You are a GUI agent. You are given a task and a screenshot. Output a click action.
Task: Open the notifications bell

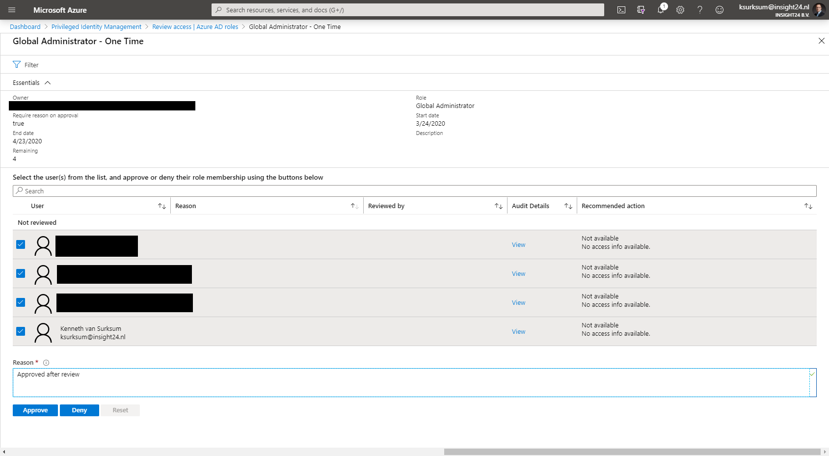661,10
